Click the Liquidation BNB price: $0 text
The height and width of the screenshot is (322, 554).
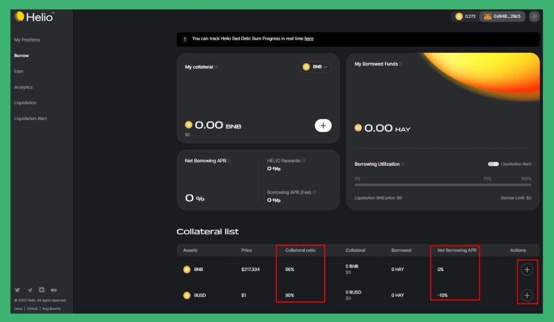378,198
